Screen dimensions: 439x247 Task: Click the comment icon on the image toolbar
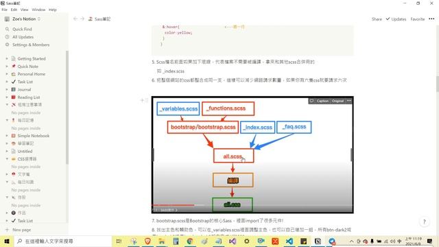pos(311,101)
